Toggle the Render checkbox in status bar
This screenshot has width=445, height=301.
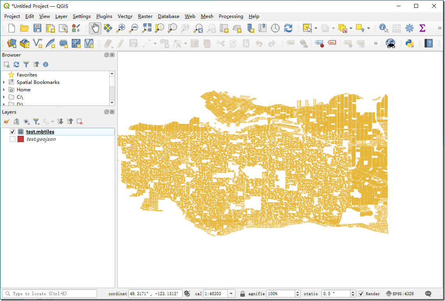[x=361, y=294]
